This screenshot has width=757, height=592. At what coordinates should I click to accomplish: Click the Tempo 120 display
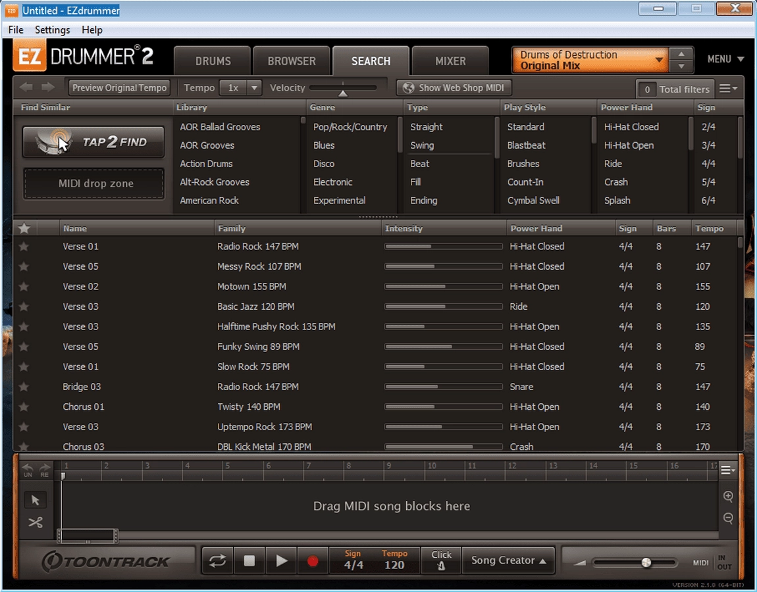tap(394, 560)
